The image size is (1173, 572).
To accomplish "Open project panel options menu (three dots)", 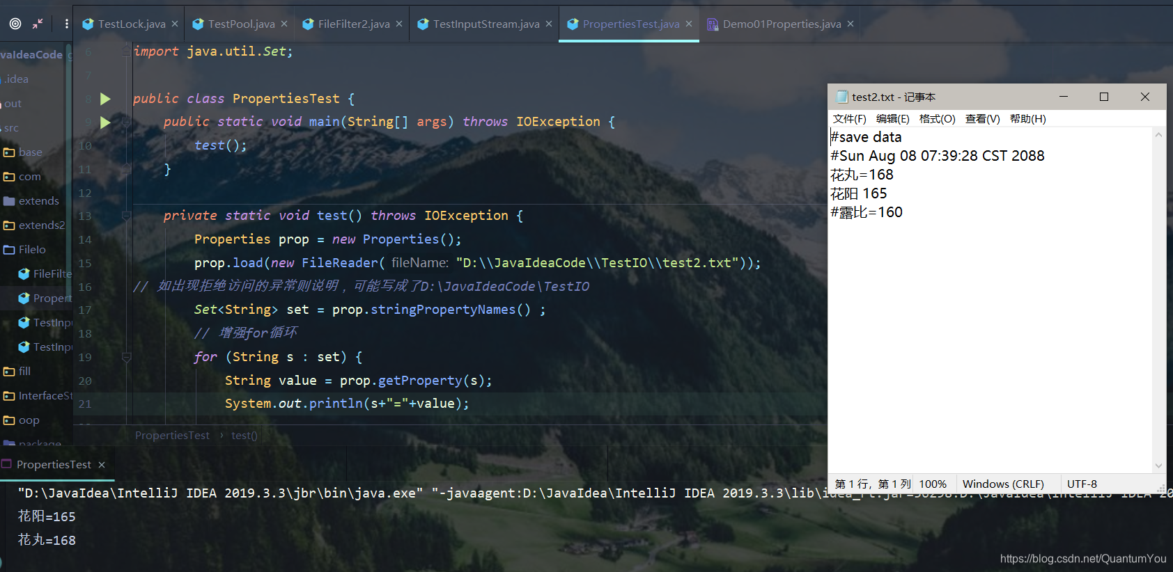I will [66, 24].
